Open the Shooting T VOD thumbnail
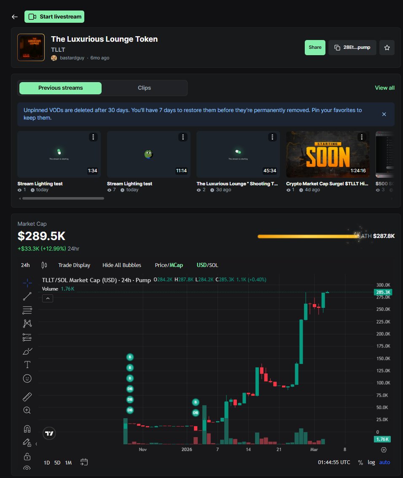 pyautogui.click(x=238, y=154)
